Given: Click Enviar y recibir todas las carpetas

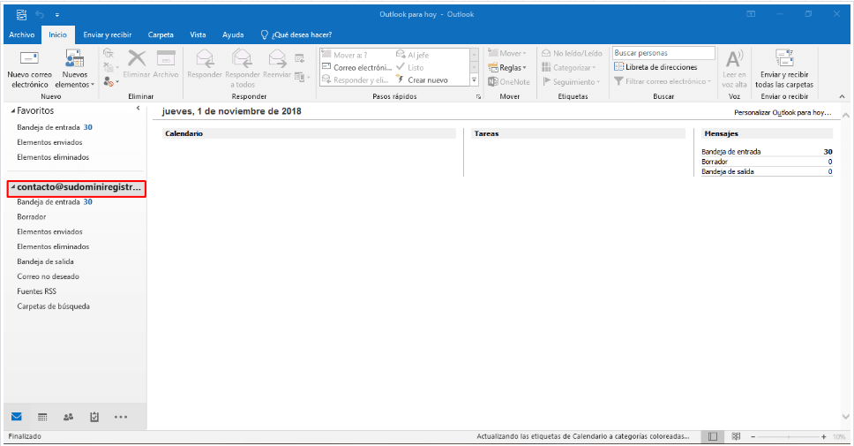Looking at the screenshot, I should [784, 69].
